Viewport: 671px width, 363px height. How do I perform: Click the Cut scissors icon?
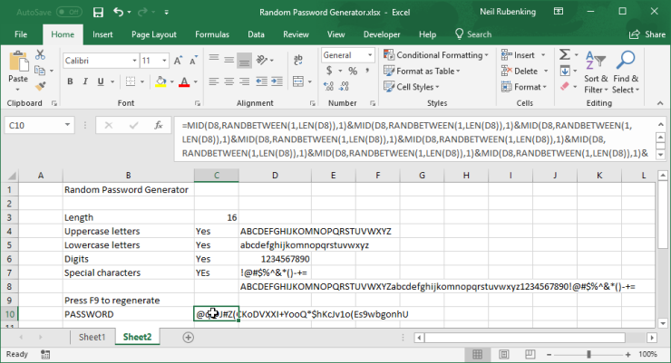coord(40,54)
